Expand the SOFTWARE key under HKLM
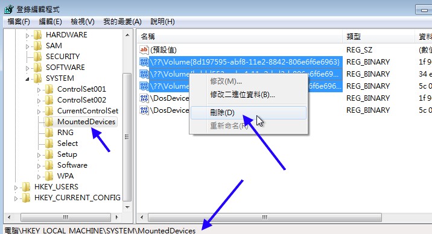This screenshot has height=234, width=432. pyautogui.click(x=27, y=68)
